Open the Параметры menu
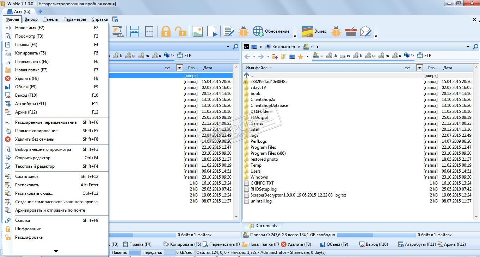Image resolution: width=480 pixels, height=257 pixels. pos(75,20)
